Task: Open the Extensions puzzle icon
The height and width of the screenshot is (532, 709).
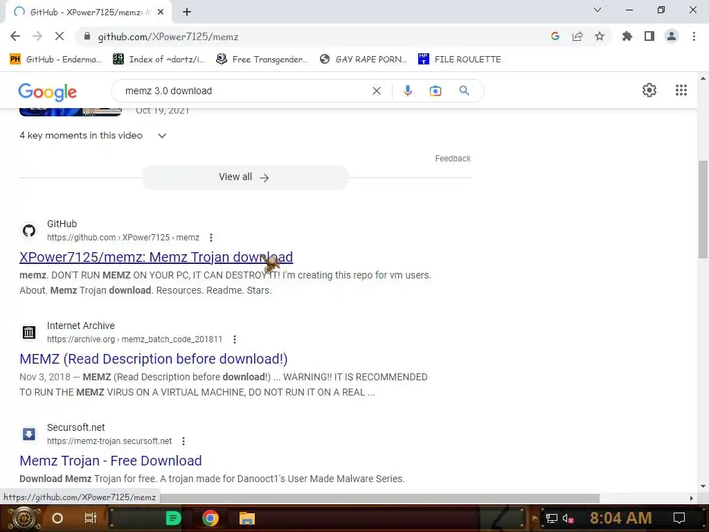Action: [627, 36]
